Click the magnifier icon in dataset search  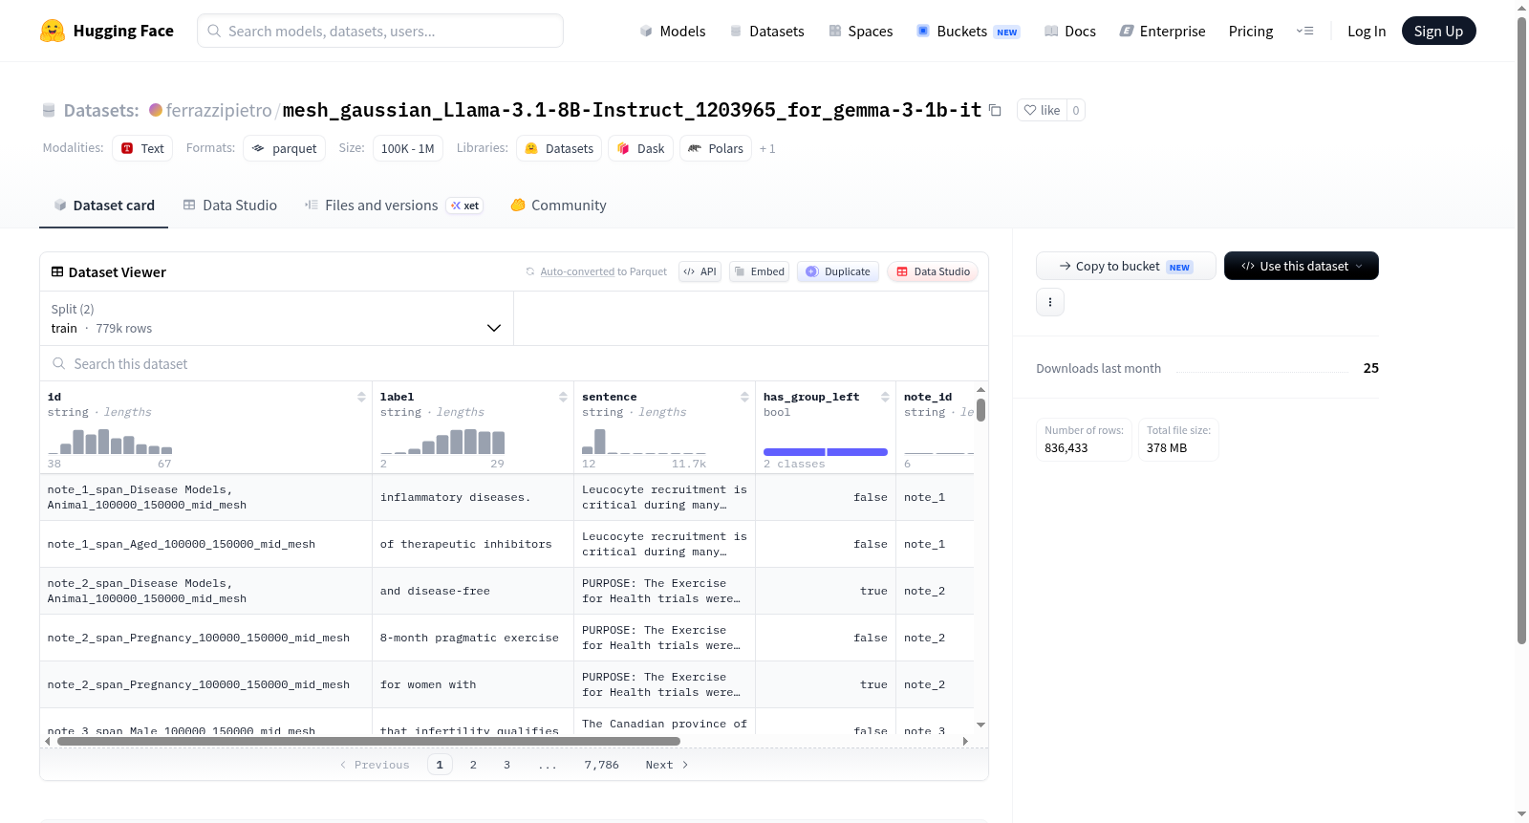(x=59, y=363)
